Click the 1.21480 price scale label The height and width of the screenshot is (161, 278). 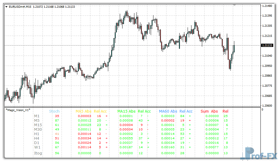pos(267,6)
